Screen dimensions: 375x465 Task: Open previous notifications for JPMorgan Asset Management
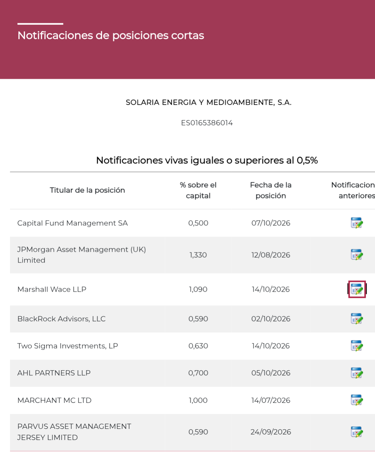pyautogui.click(x=357, y=255)
